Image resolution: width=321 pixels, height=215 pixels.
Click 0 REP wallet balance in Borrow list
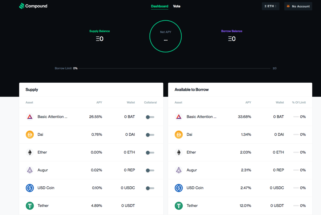click(278, 170)
